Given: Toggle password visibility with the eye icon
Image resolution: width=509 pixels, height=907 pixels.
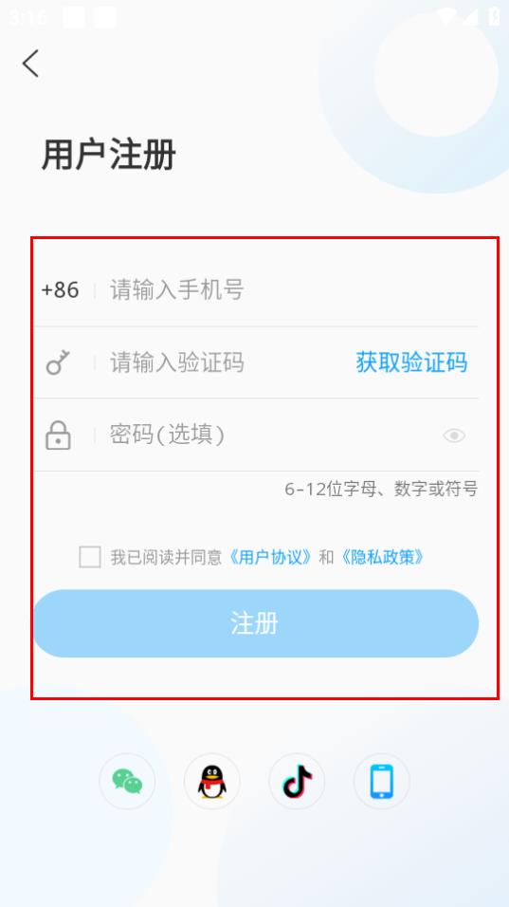Looking at the screenshot, I should (x=454, y=435).
